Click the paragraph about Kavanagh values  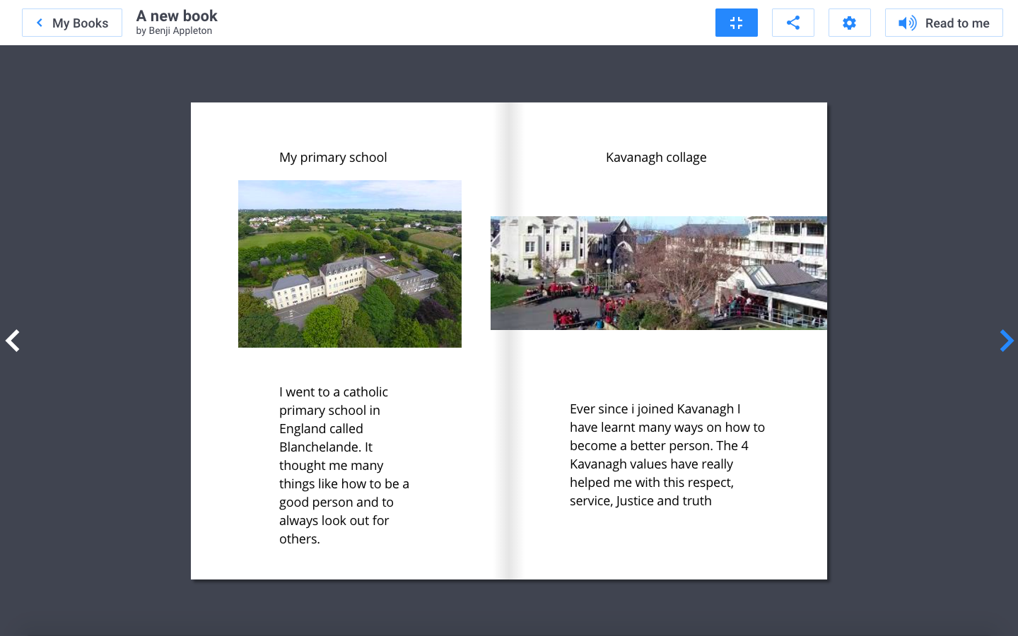coord(667,454)
